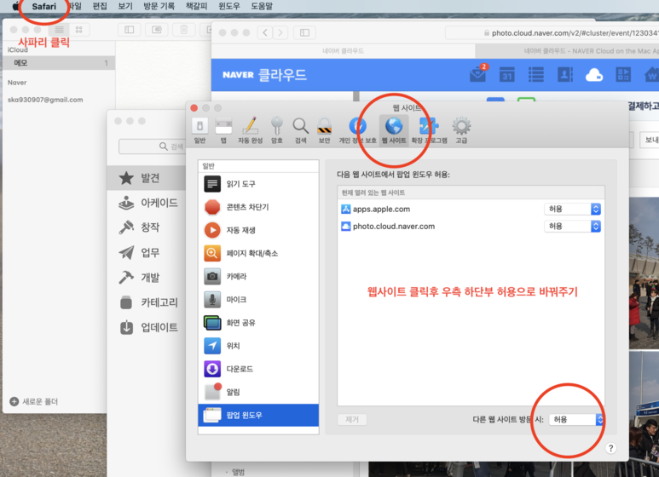
Task: Open the 검색 preferences tab
Action: 300,131
